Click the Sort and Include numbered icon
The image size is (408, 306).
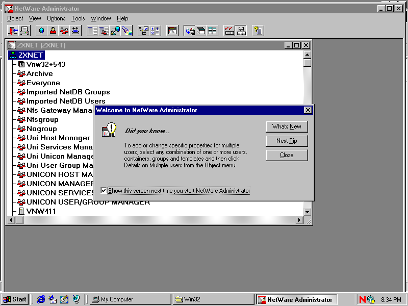(x=155, y=31)
